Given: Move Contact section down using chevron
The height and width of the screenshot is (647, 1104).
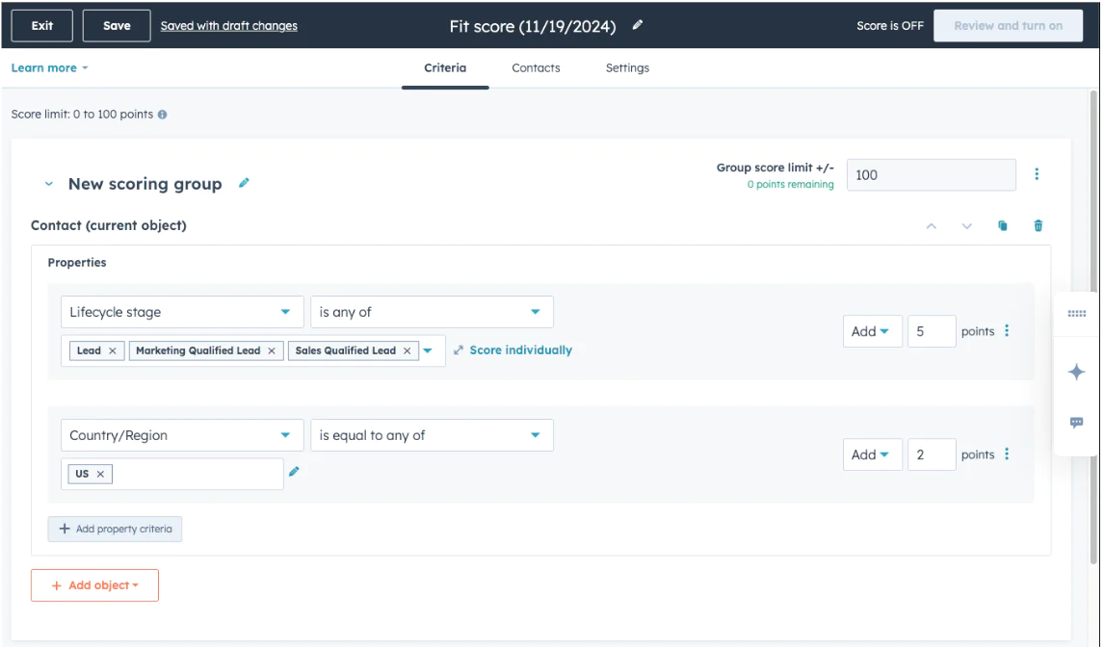Looking at the screenshot, I should click(x=966, y=225).
